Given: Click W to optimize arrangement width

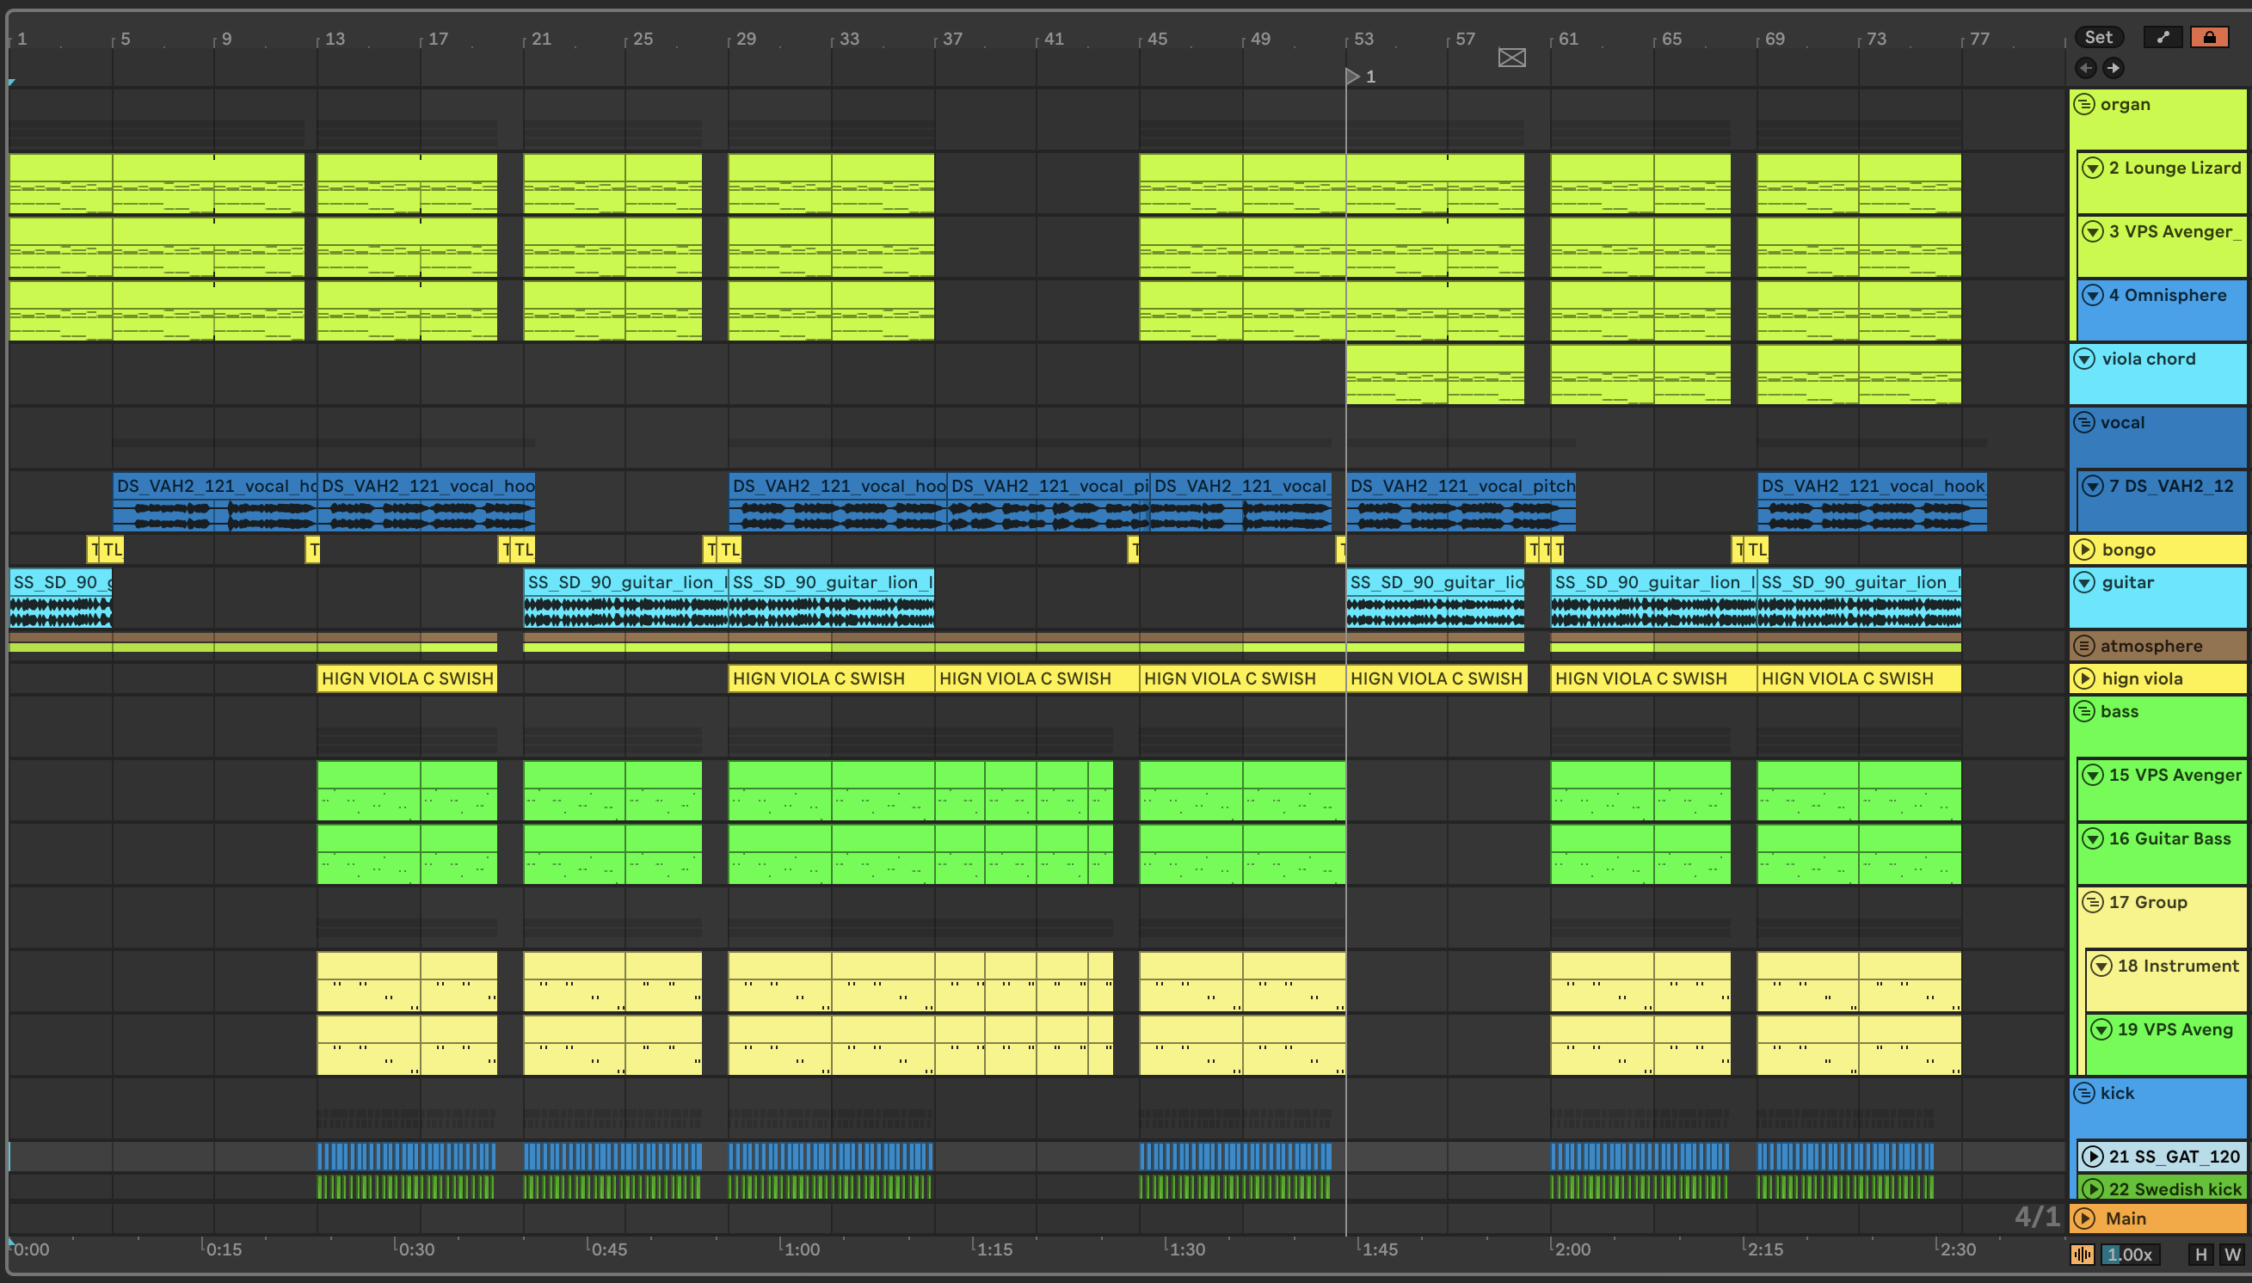Looking at the screenshot, I should (2231, 1254).
